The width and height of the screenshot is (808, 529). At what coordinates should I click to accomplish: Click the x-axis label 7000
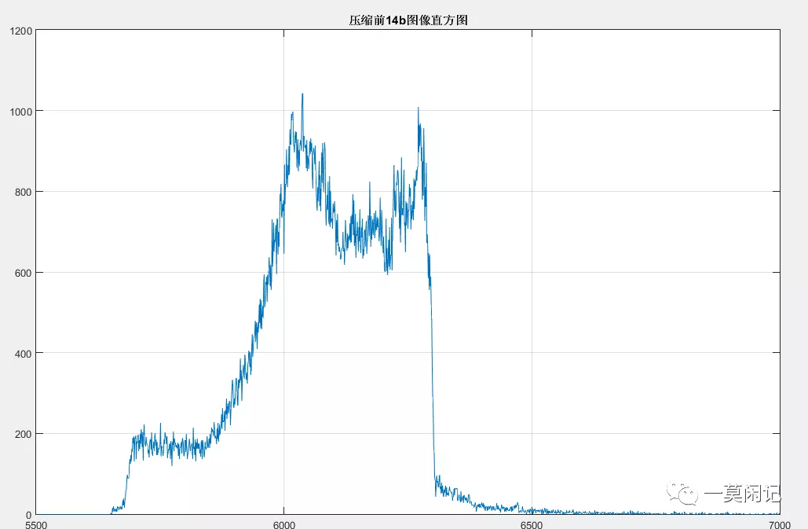pyautogui.click(x=779, y=525)
